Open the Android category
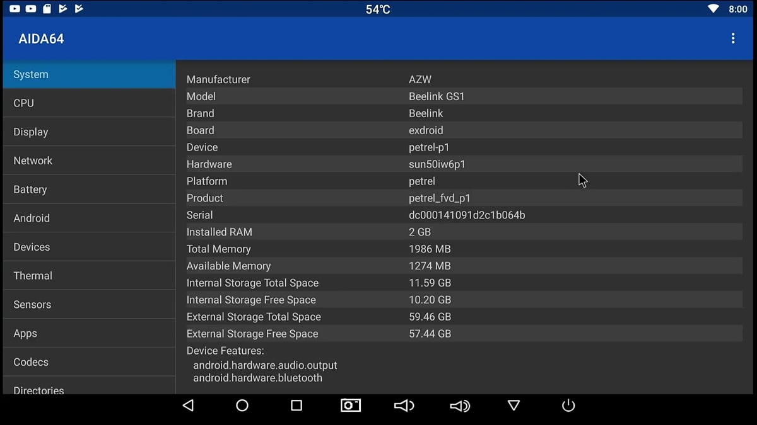The height and width of the screenshot is (425, 757). [x=89, y=218]
